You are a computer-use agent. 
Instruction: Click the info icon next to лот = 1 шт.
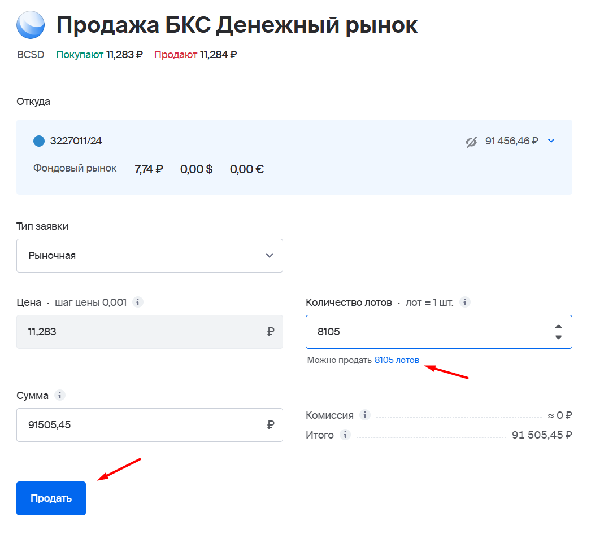click(465, 303)
